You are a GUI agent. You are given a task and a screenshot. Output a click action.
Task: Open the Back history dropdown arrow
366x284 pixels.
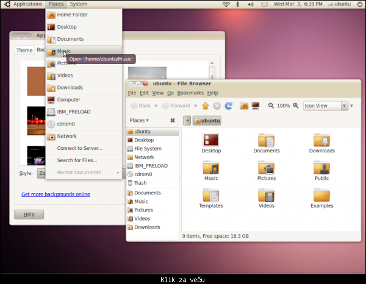tap(156, 105)
